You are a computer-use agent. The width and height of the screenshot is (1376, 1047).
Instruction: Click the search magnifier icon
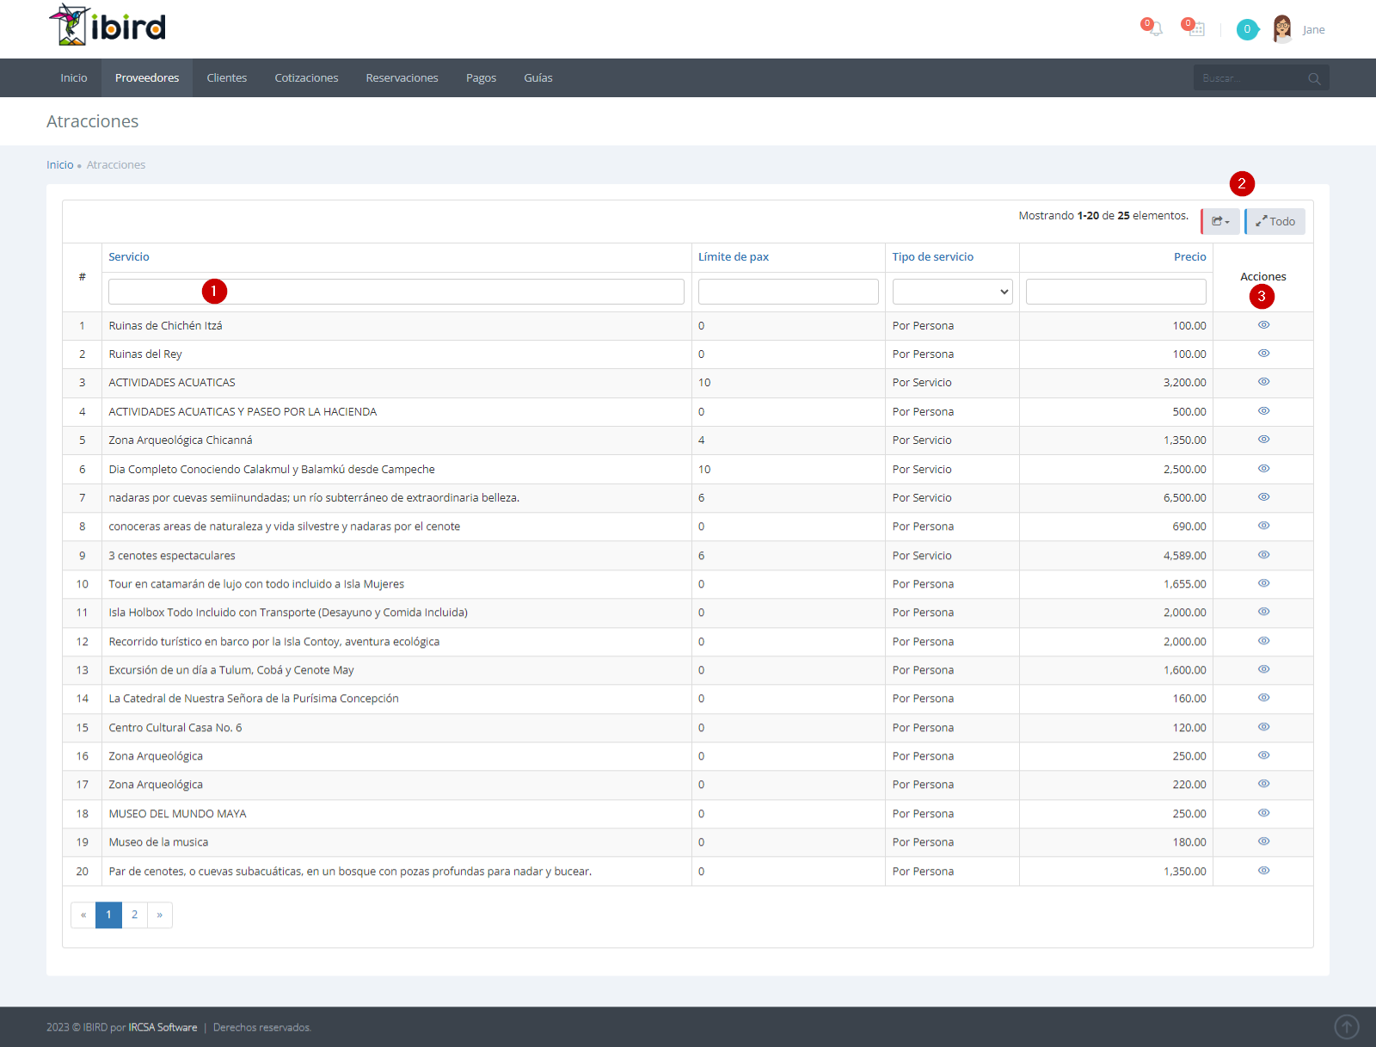(x=1314, y=78)
